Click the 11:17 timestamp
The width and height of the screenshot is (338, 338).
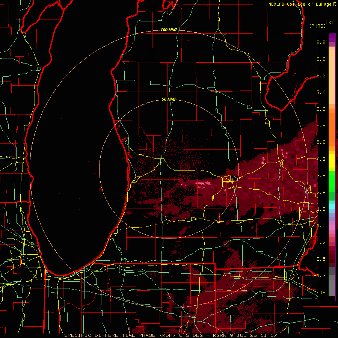(x=269, y=335)
